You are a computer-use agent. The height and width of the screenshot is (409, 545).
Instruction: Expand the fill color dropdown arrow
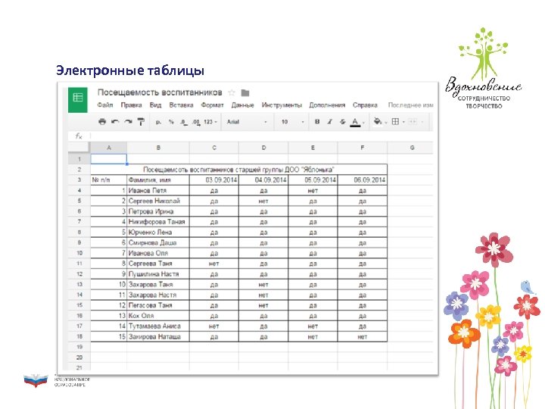click(386, 123)
